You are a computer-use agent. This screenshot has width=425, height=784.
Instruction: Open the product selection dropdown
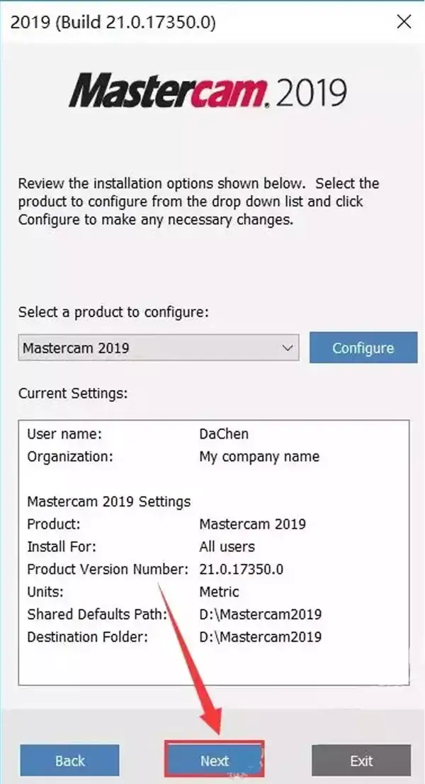[158, 348]
